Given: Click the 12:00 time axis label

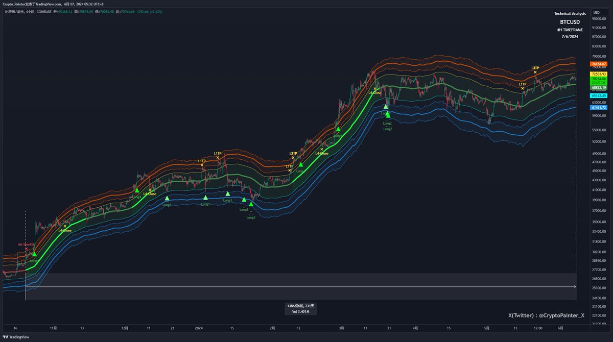Looking at the screenshot, I should tap(538, 328).
